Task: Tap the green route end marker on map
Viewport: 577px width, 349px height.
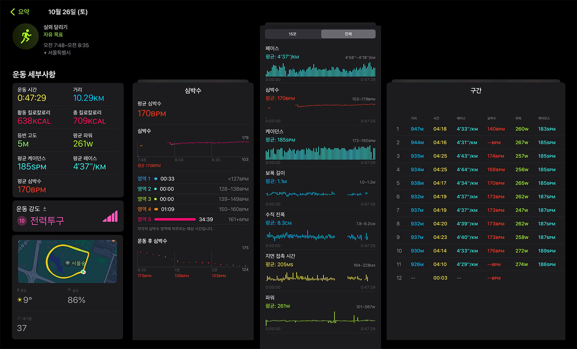Action: [x=83, y=272]
